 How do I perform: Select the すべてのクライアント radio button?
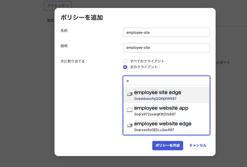click(125, 61)
